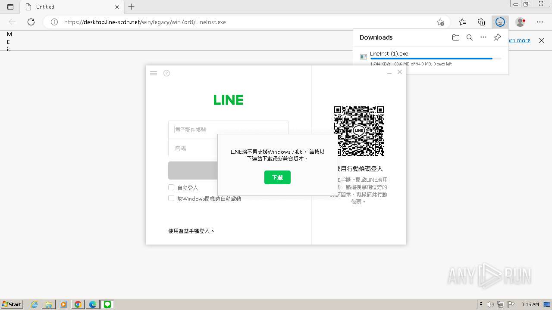Open Edge Settings and more menu
The height and width of the screenshot is (310, 552).
(x=540, y=22)
